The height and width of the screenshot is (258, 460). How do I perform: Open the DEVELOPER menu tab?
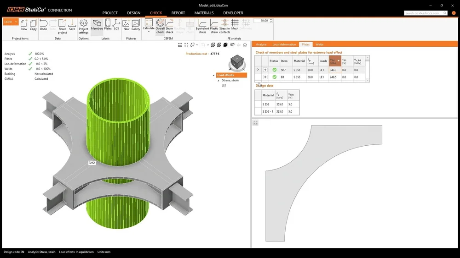coord(233,13)
